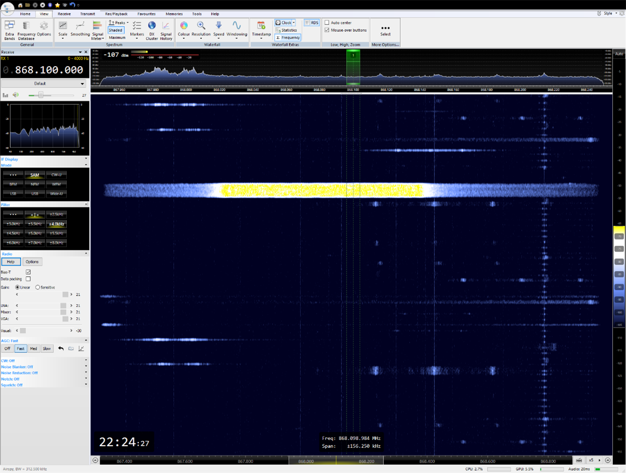Adjust the audio volume slider
Image resolution: width=626 pixels, height=473 pixels.
(41, 95)
